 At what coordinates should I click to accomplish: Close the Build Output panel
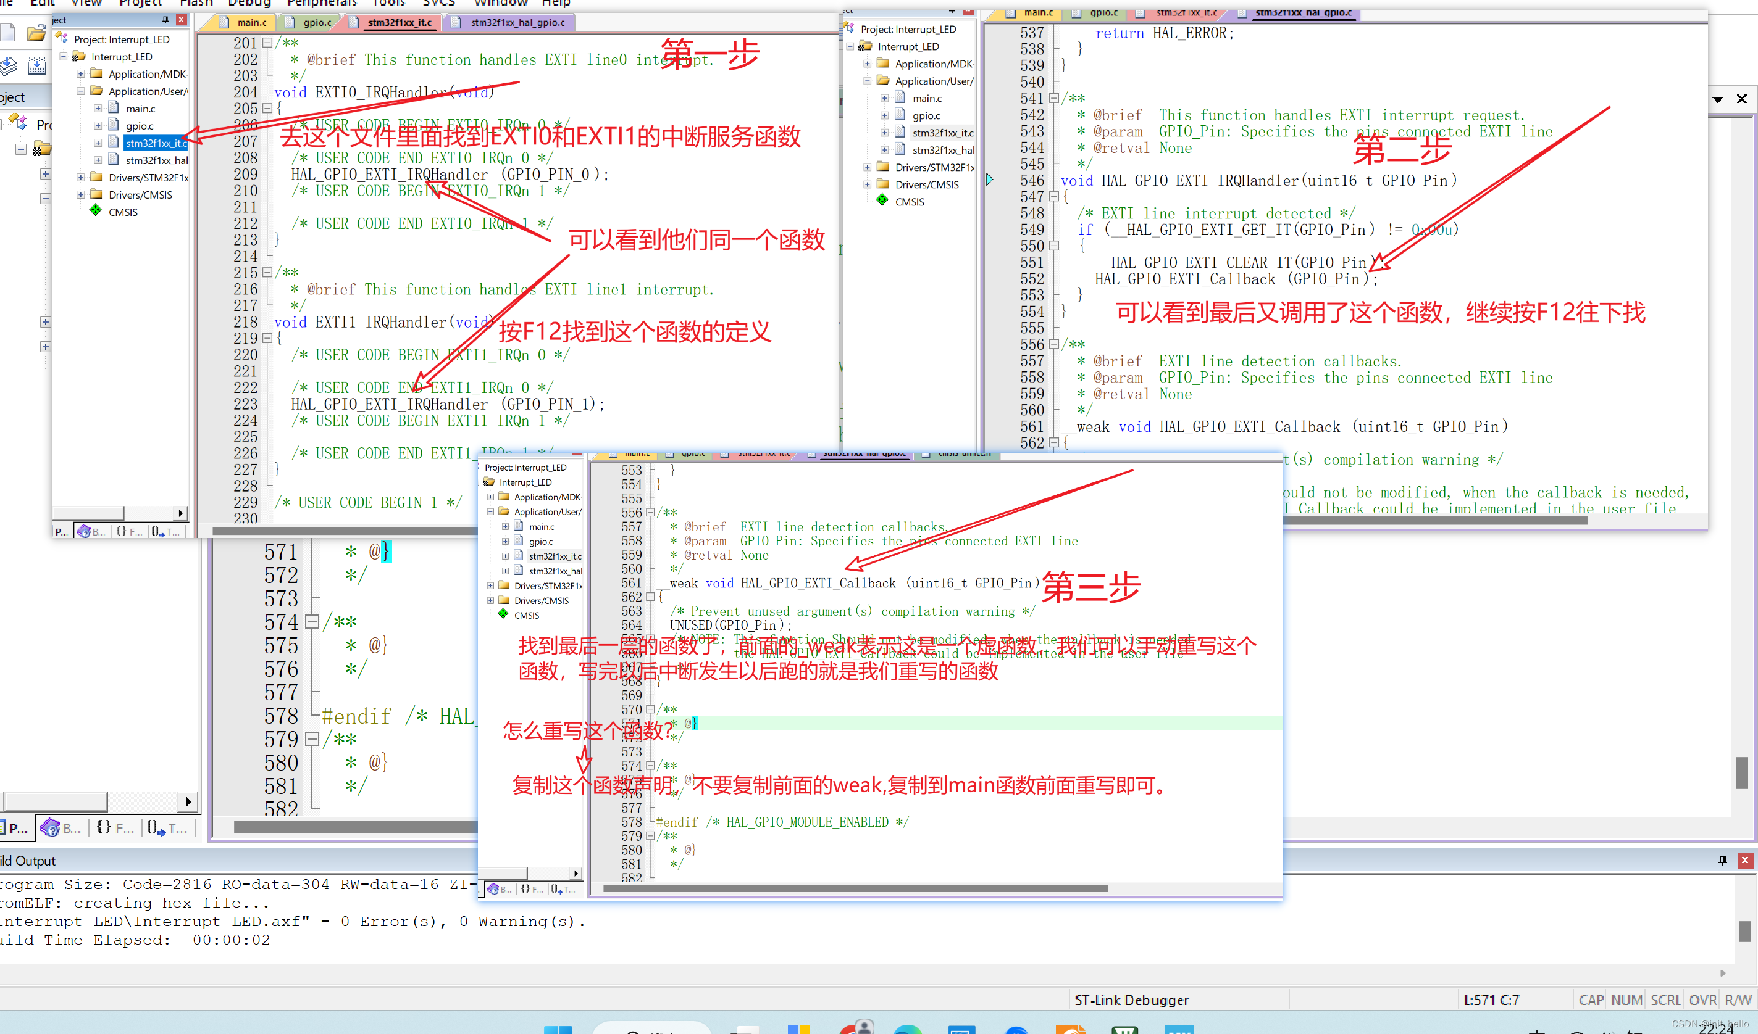click(1745, 861)
